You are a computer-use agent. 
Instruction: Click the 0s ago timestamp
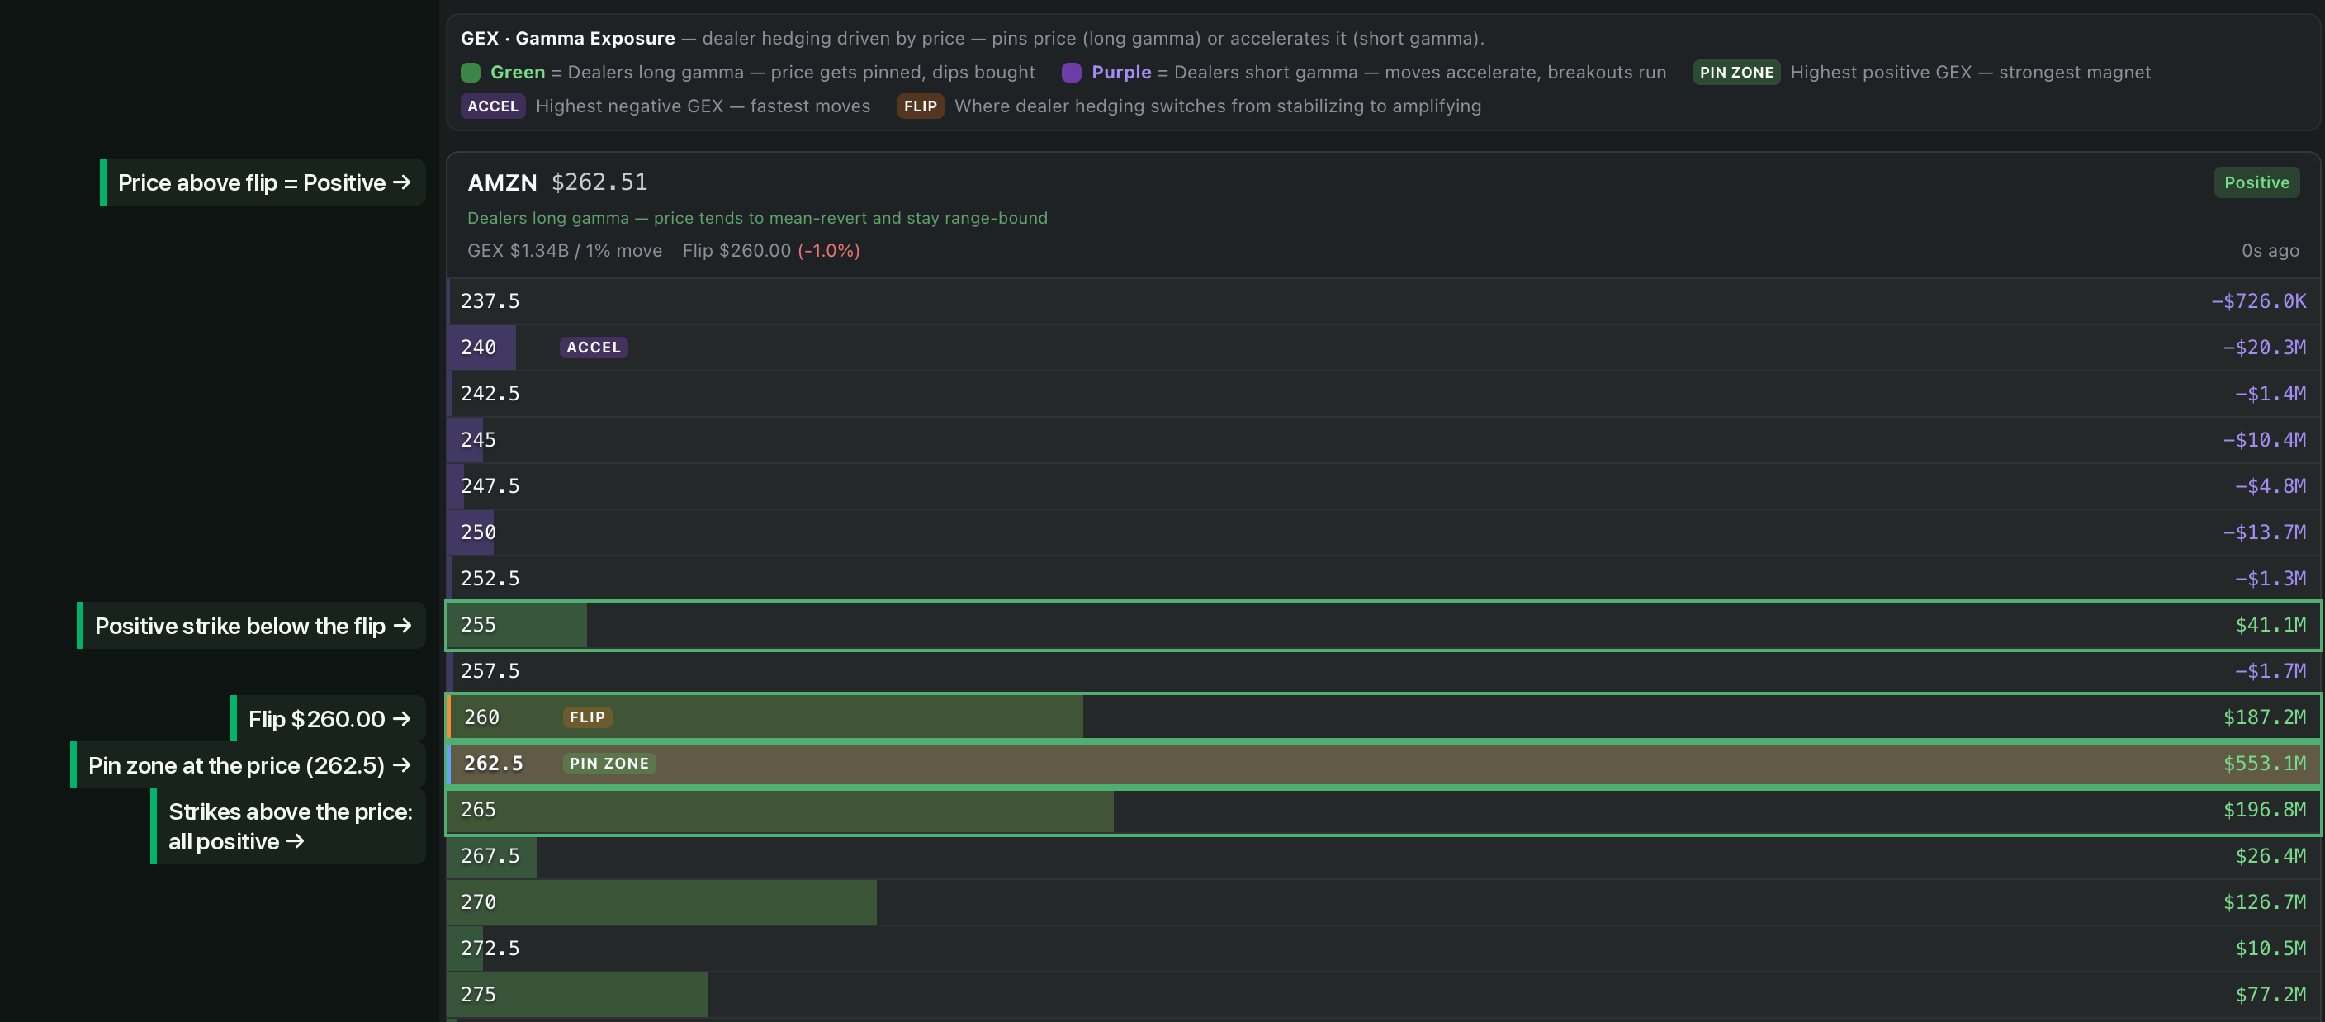[x=2270, y=250]
